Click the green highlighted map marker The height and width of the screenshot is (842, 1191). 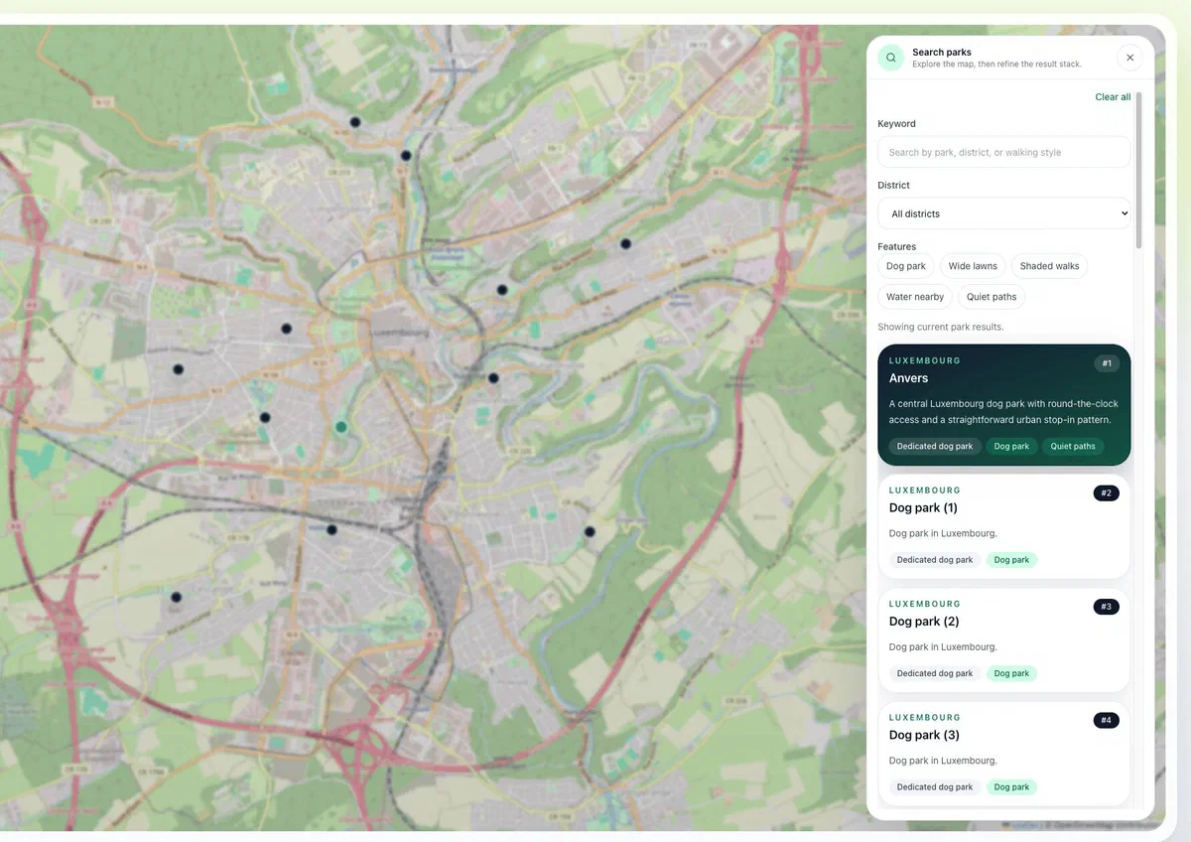pos(341,427)
